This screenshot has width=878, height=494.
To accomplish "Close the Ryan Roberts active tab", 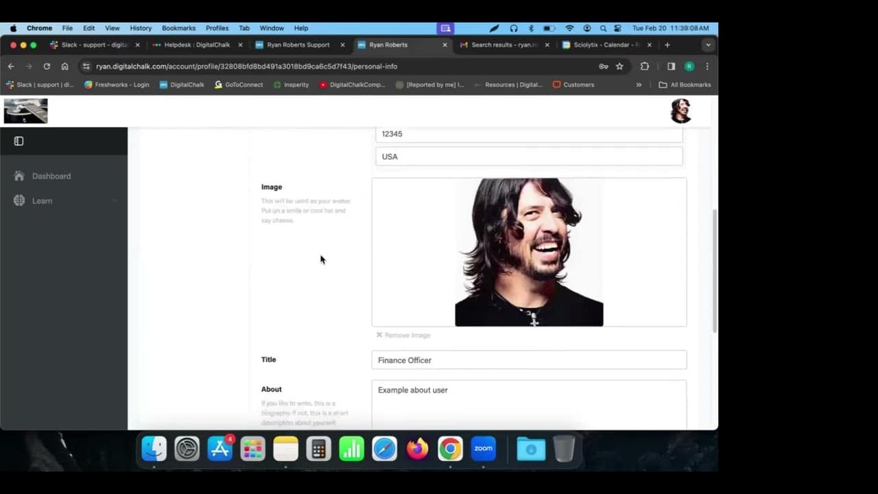I will pos(444,45).
